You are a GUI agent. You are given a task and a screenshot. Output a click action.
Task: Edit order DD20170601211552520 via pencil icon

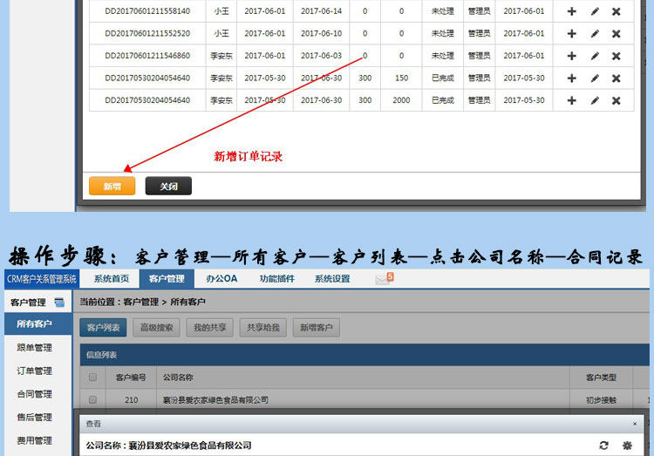click(595, 33)
